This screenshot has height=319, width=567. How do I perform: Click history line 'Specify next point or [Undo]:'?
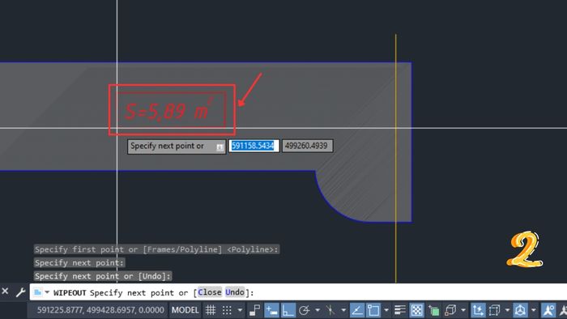pyautogui.click(x=103, y=276)
